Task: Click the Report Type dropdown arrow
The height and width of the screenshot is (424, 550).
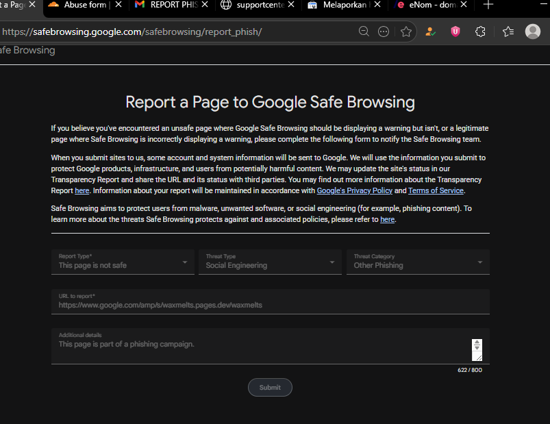Action: tap(185, 262)
